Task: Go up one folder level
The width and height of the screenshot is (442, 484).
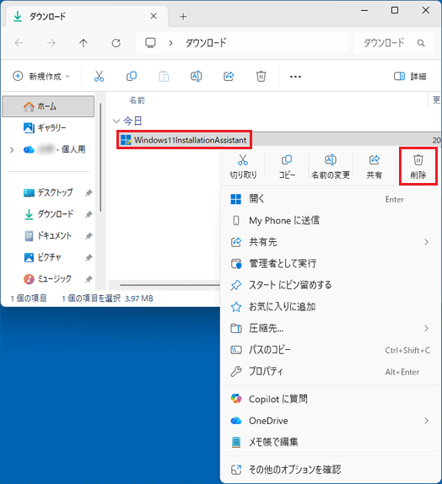Action: [84, 43]
